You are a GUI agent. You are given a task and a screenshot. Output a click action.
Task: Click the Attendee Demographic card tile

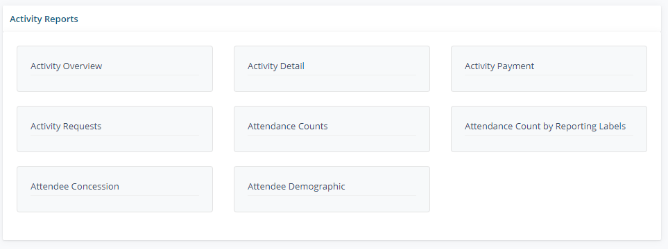click(332, 189)
